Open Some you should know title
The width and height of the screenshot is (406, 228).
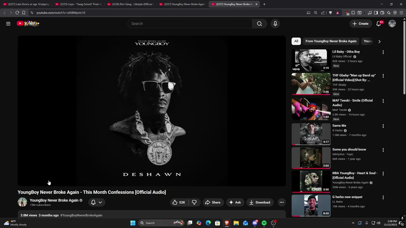click(x=349, y=149)
